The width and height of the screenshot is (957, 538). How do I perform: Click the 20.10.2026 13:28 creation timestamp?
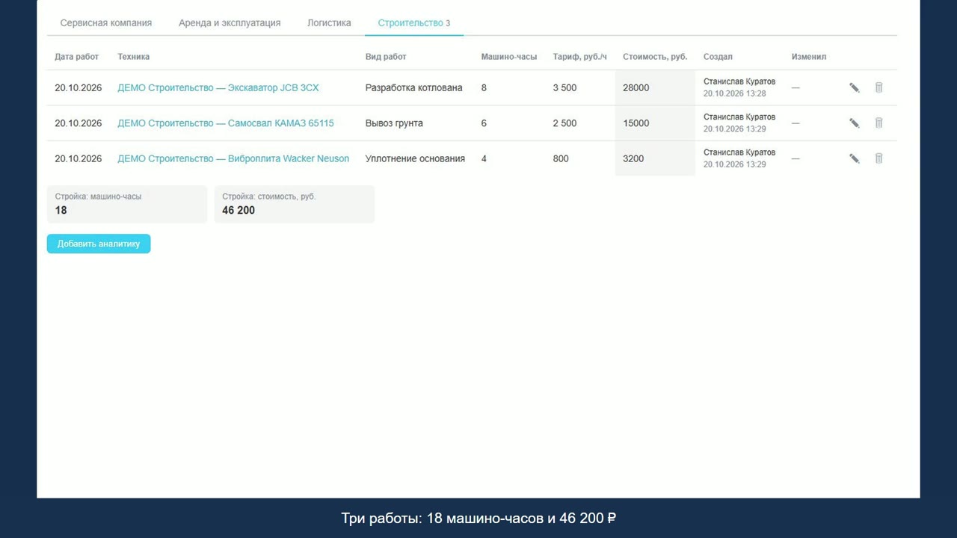pyautogui.click(x=735, y=93)
